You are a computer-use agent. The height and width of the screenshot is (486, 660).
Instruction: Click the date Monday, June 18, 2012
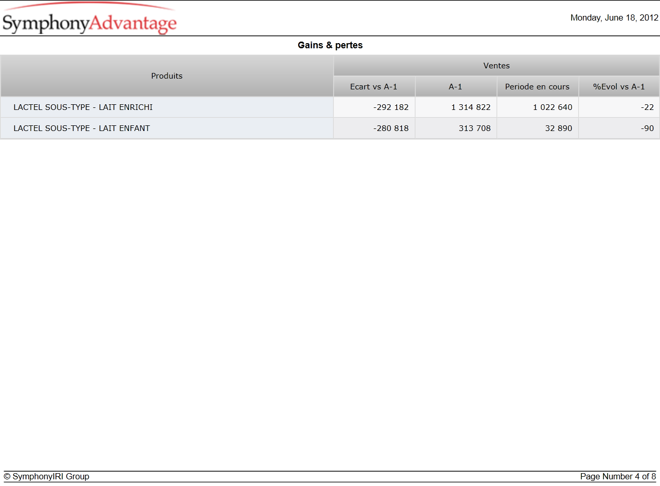(x=614, y=17)
